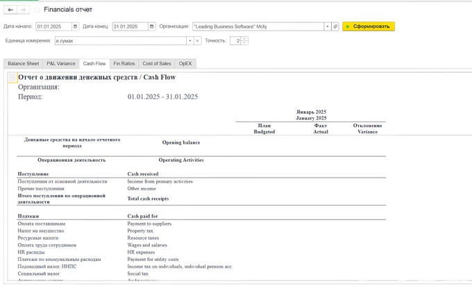This screenshot has height=286, width=472.
Task: Select the Fin Ratios tab
Action: [124, 63]
